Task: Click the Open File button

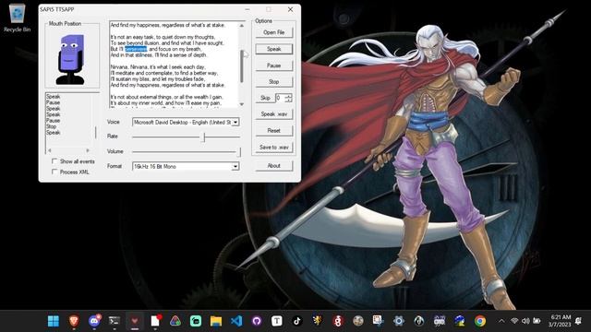Action: (274, 32)
